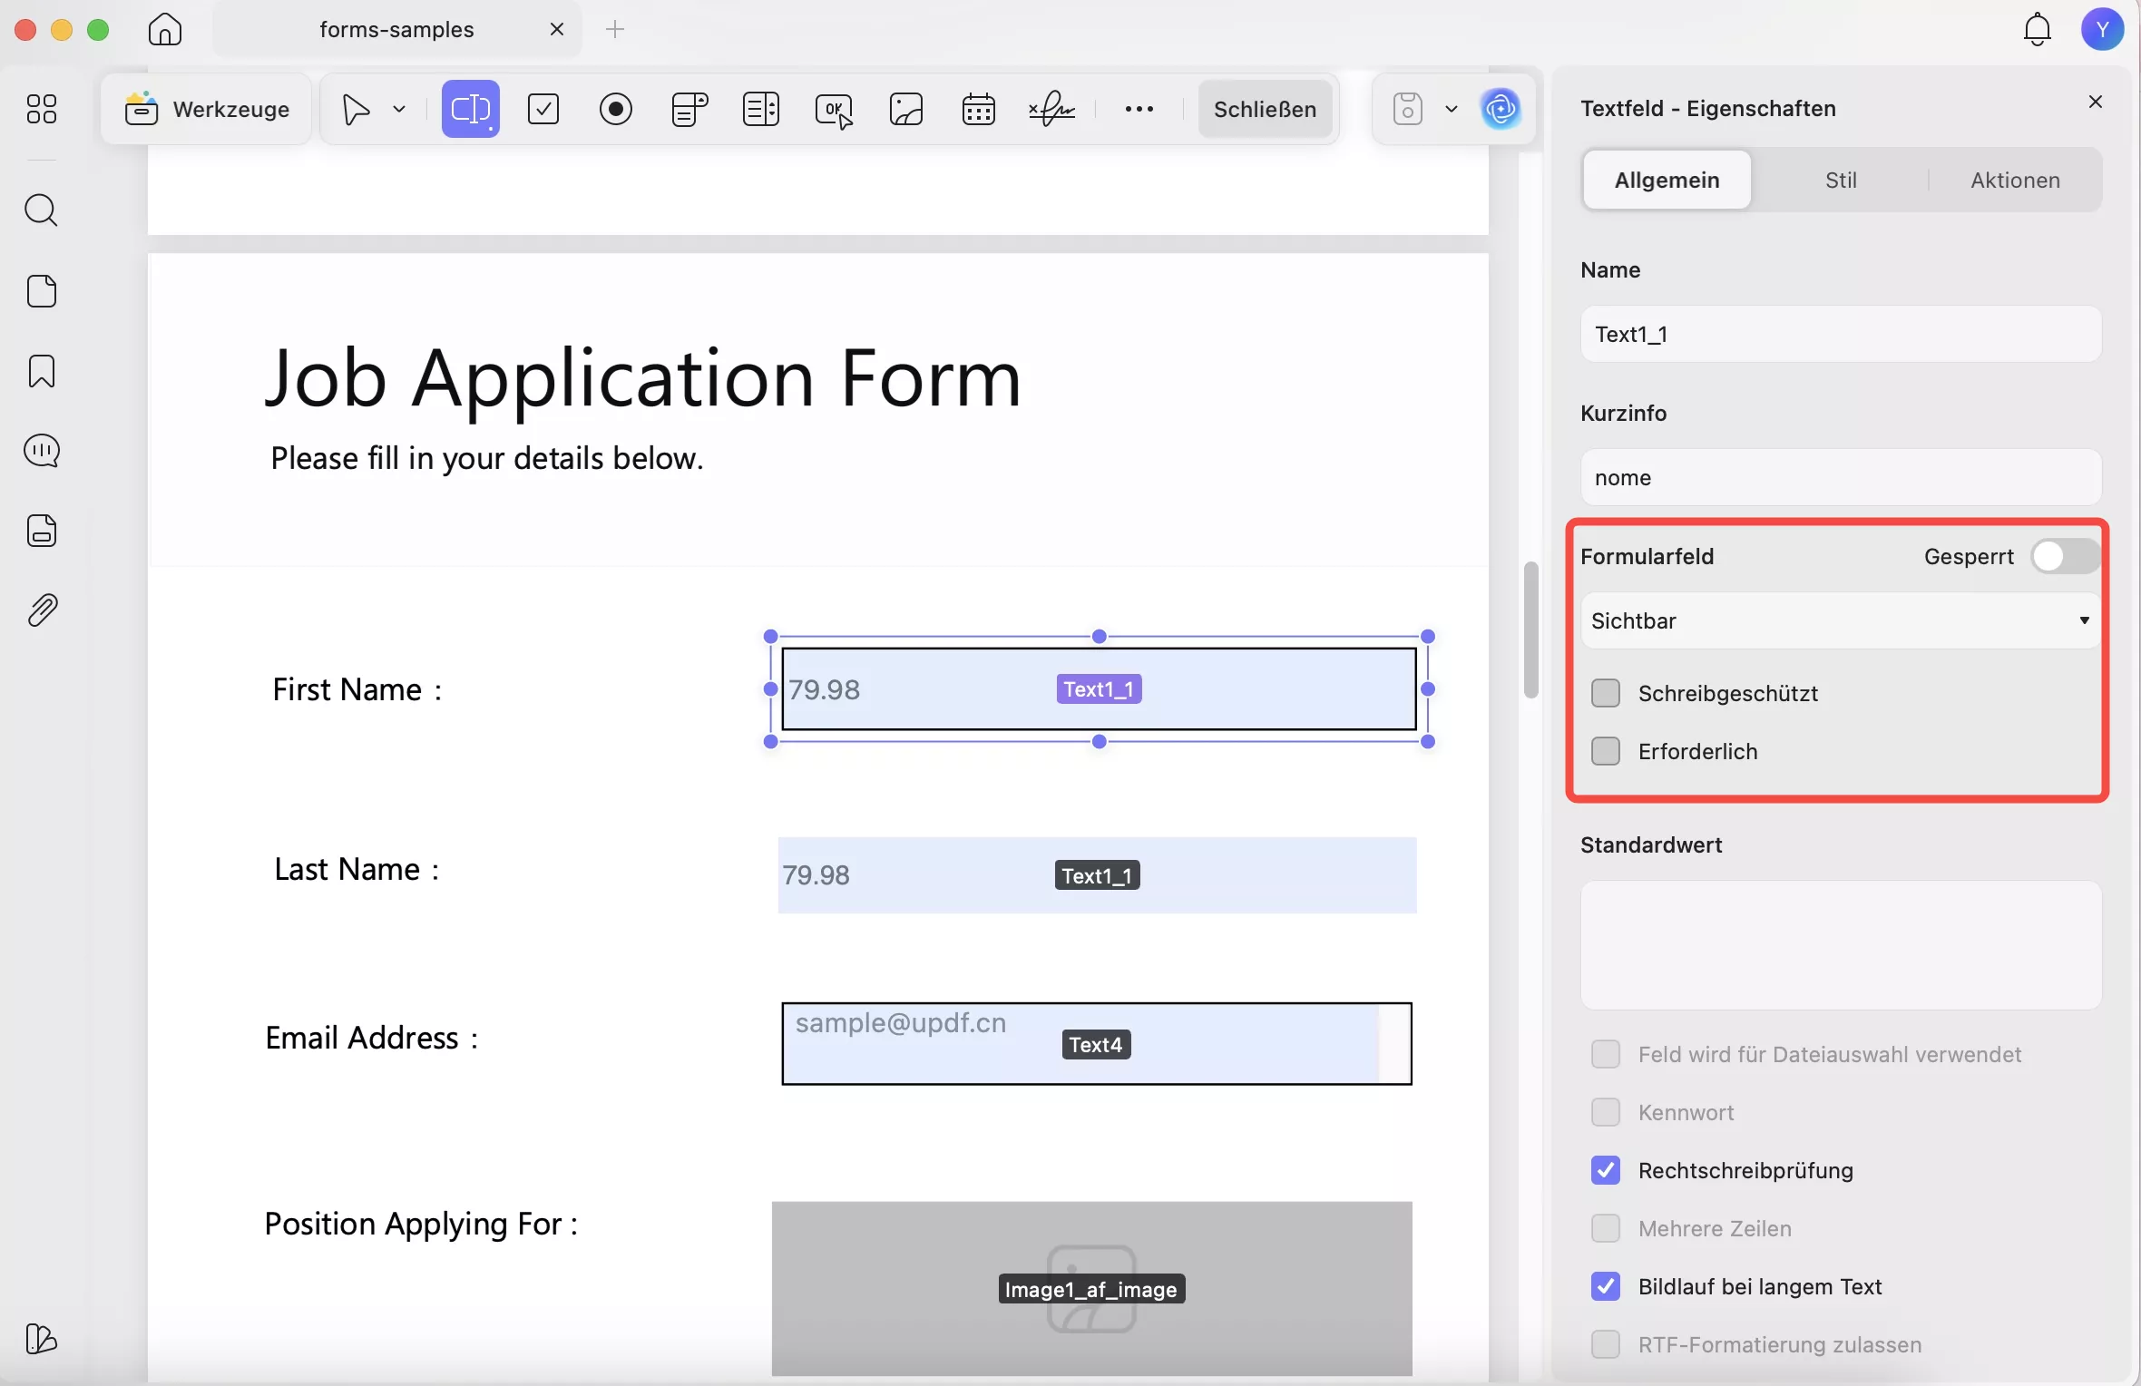This screenshot has height=1386, width=2141.
Task: Select the OK button field tool
Action: click(834, 110)
